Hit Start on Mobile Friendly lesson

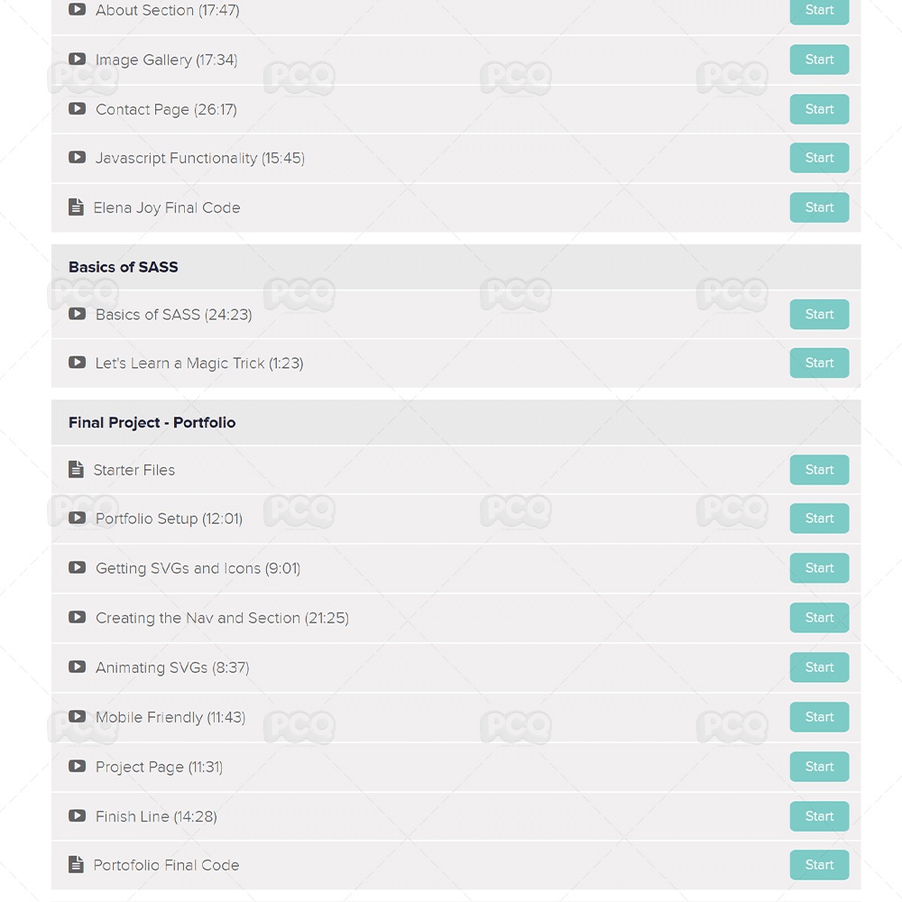point(819,717)
